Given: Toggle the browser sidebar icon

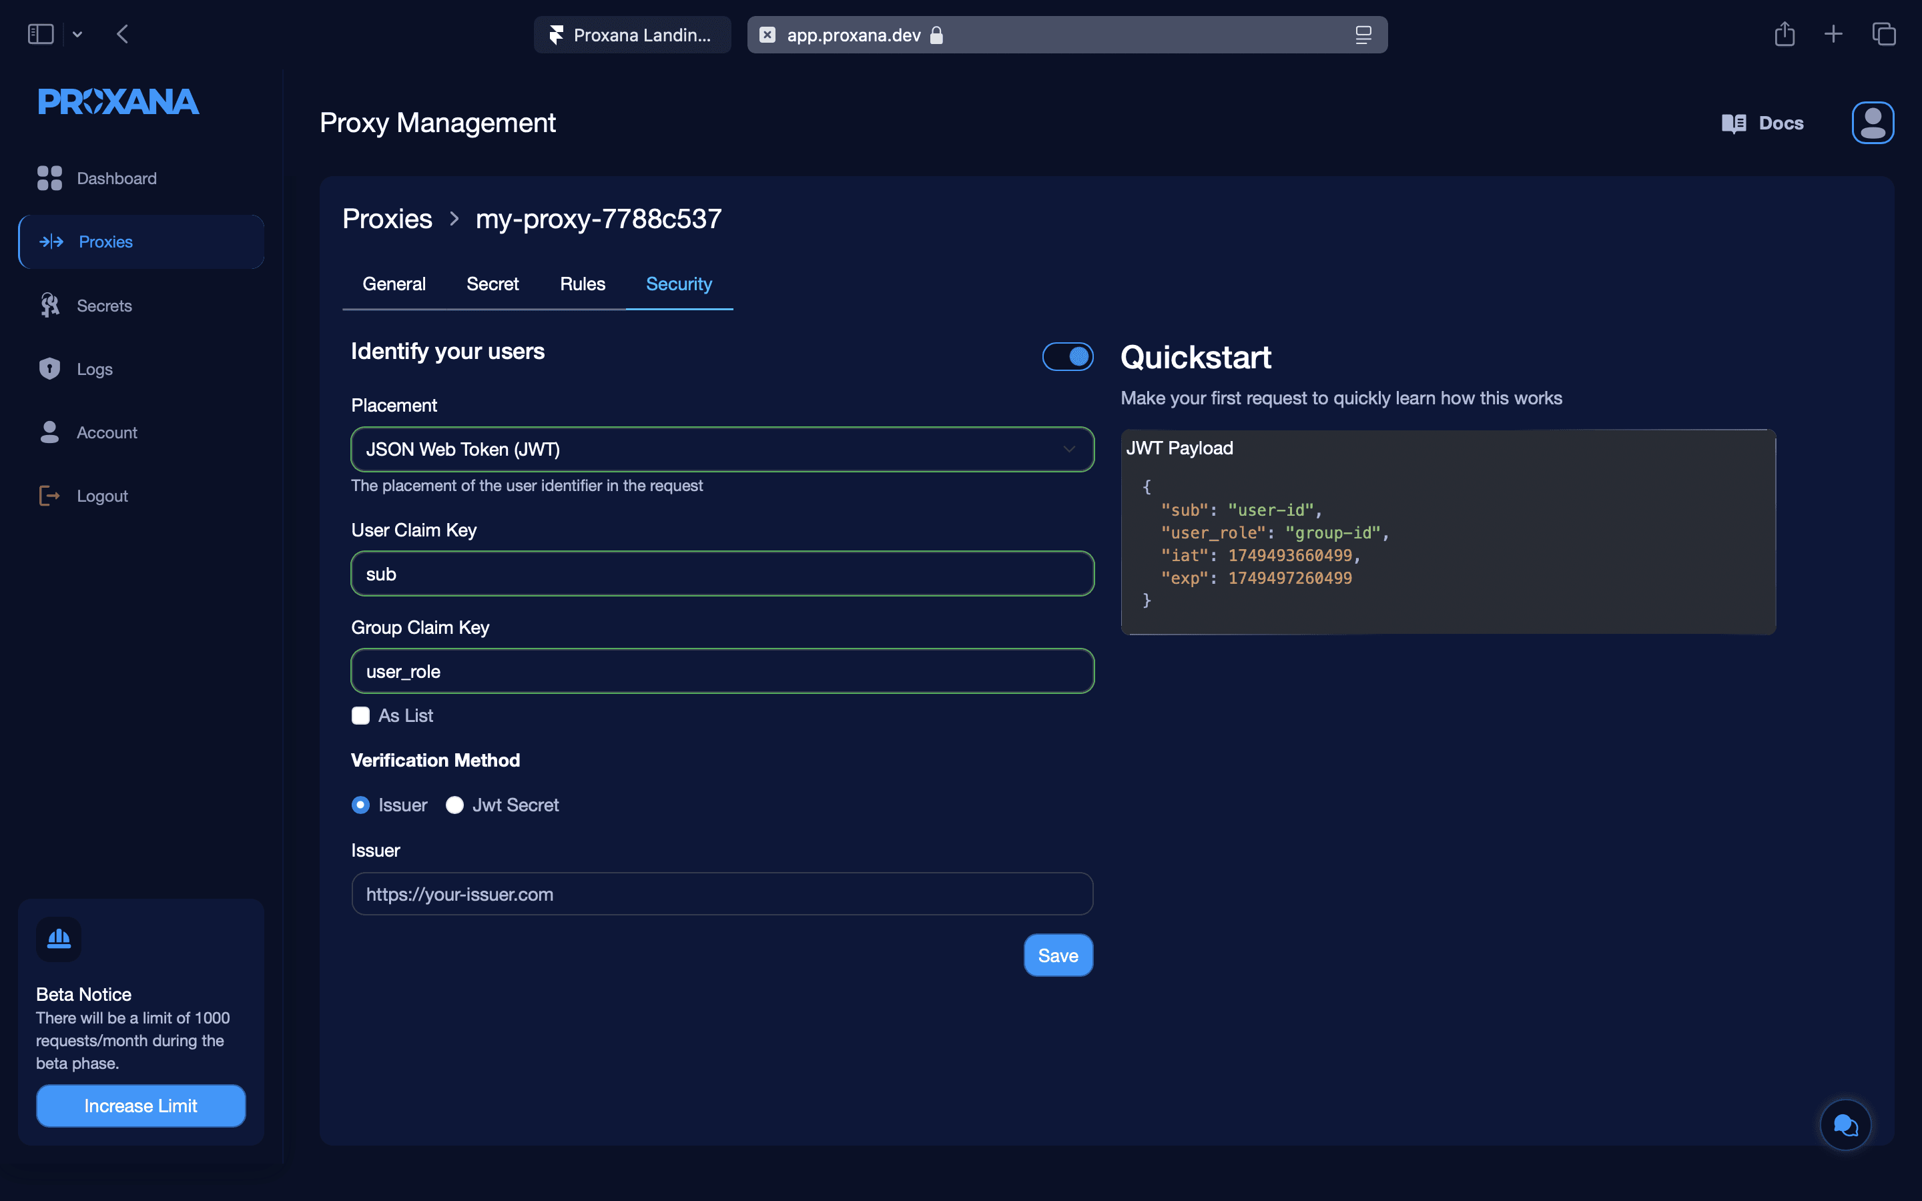Looking at the screenshot, I should 41,34.
